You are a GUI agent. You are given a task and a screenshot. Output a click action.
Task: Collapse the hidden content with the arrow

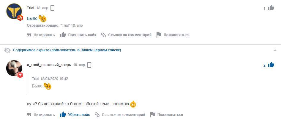275,50
